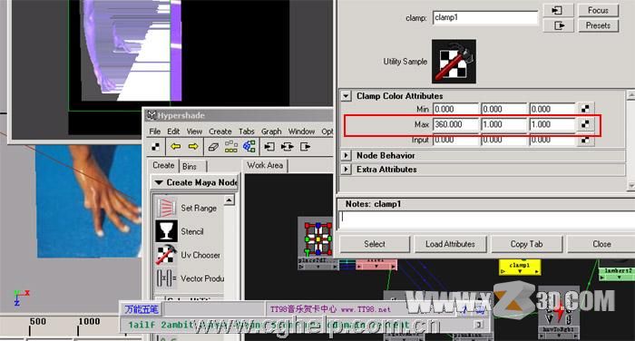Image resolution: width=635 pixels, height=341 pixels.
Task: Click the timeline marker at 500
Action: click(38, 322)
